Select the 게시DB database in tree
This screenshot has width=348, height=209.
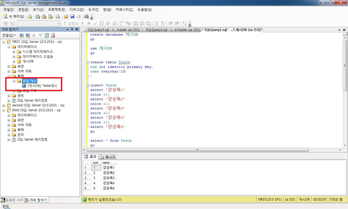tap(28, 61)
